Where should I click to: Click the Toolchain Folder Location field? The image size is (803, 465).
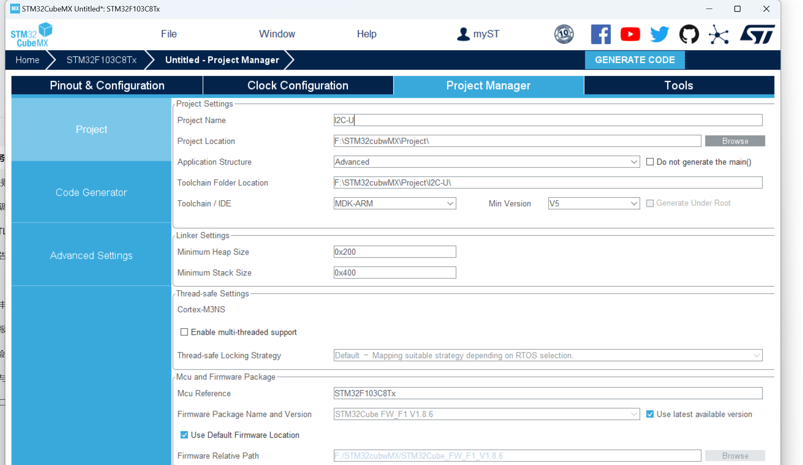(548, 183)
